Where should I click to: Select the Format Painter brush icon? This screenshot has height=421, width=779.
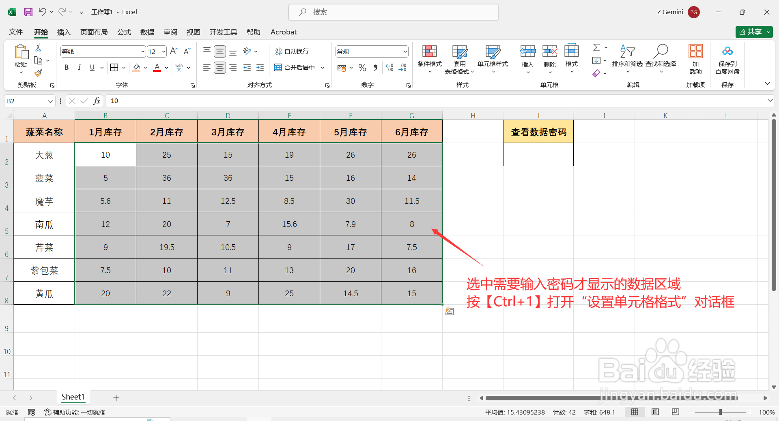(x=38, y=73)
